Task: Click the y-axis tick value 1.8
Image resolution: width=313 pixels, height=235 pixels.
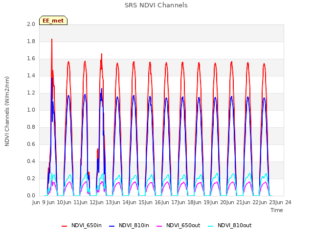Action: pos(31,41)
